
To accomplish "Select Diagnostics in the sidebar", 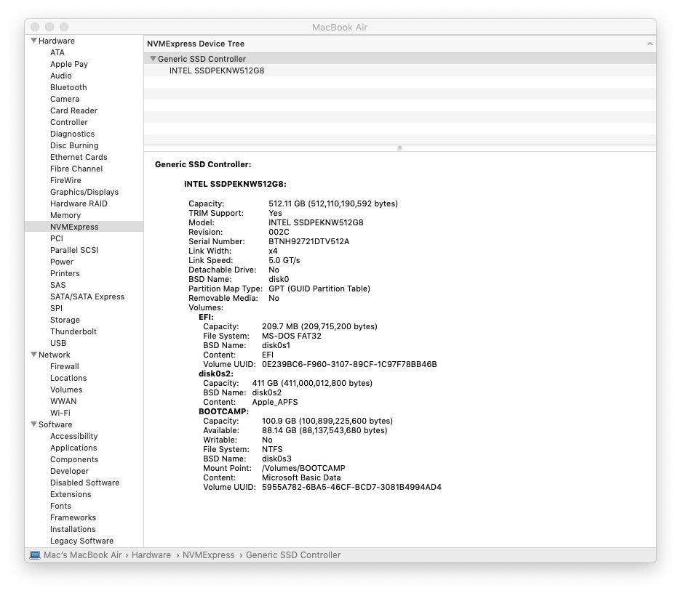I will (x=73, y=134).
